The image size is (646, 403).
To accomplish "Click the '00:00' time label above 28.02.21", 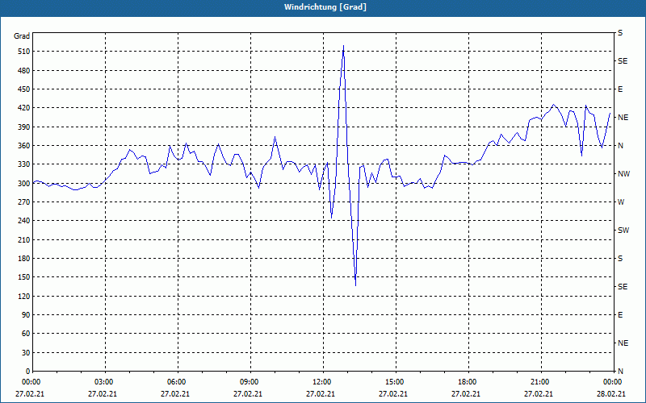I will tap(612, 382).
